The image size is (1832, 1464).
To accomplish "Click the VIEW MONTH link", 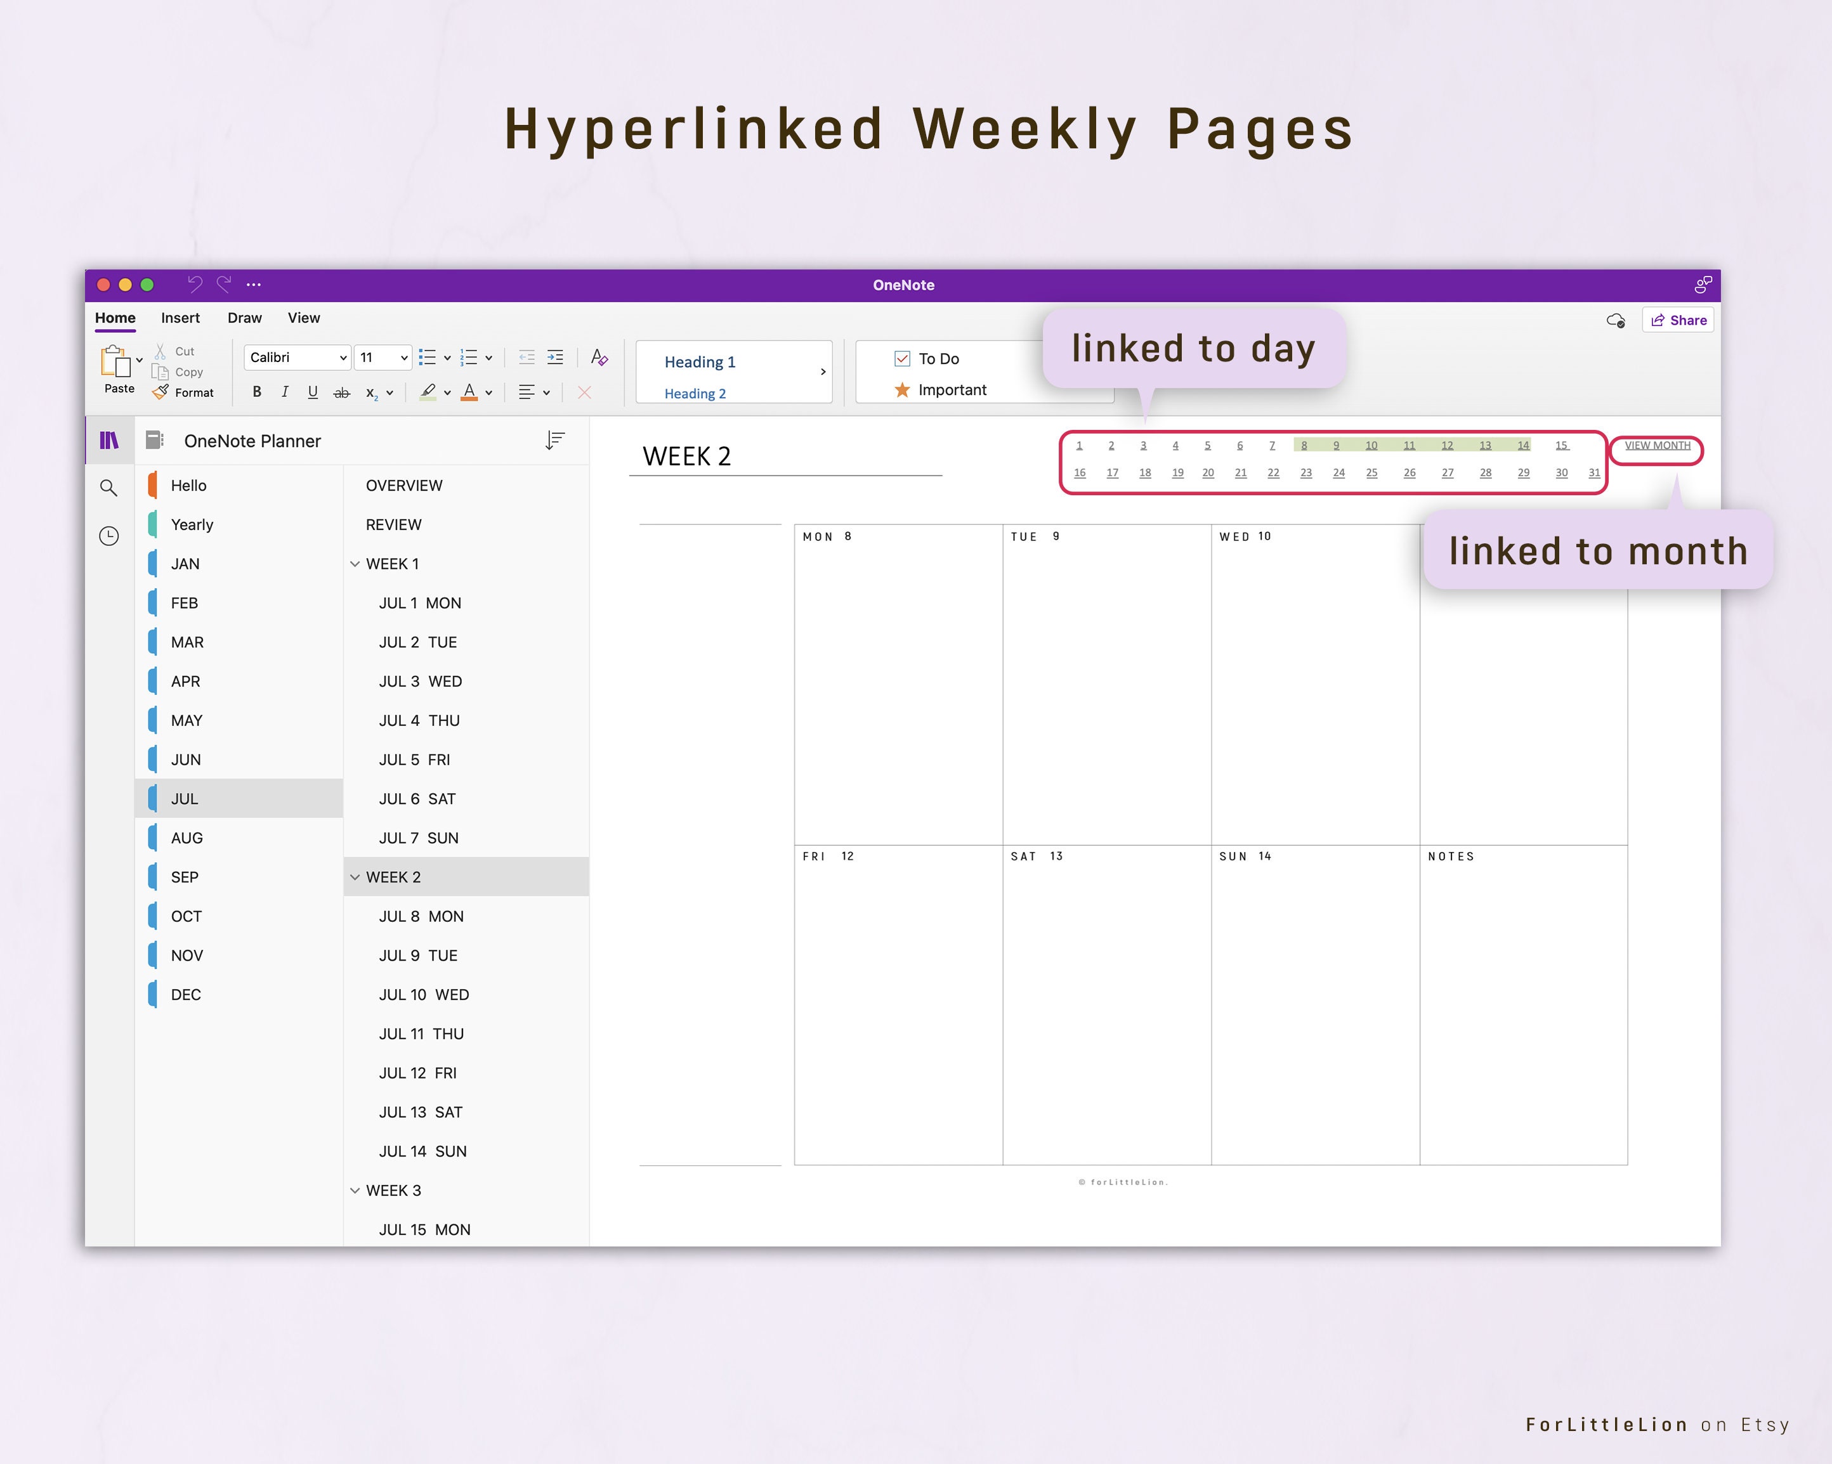I will (x=1656, y=445).
